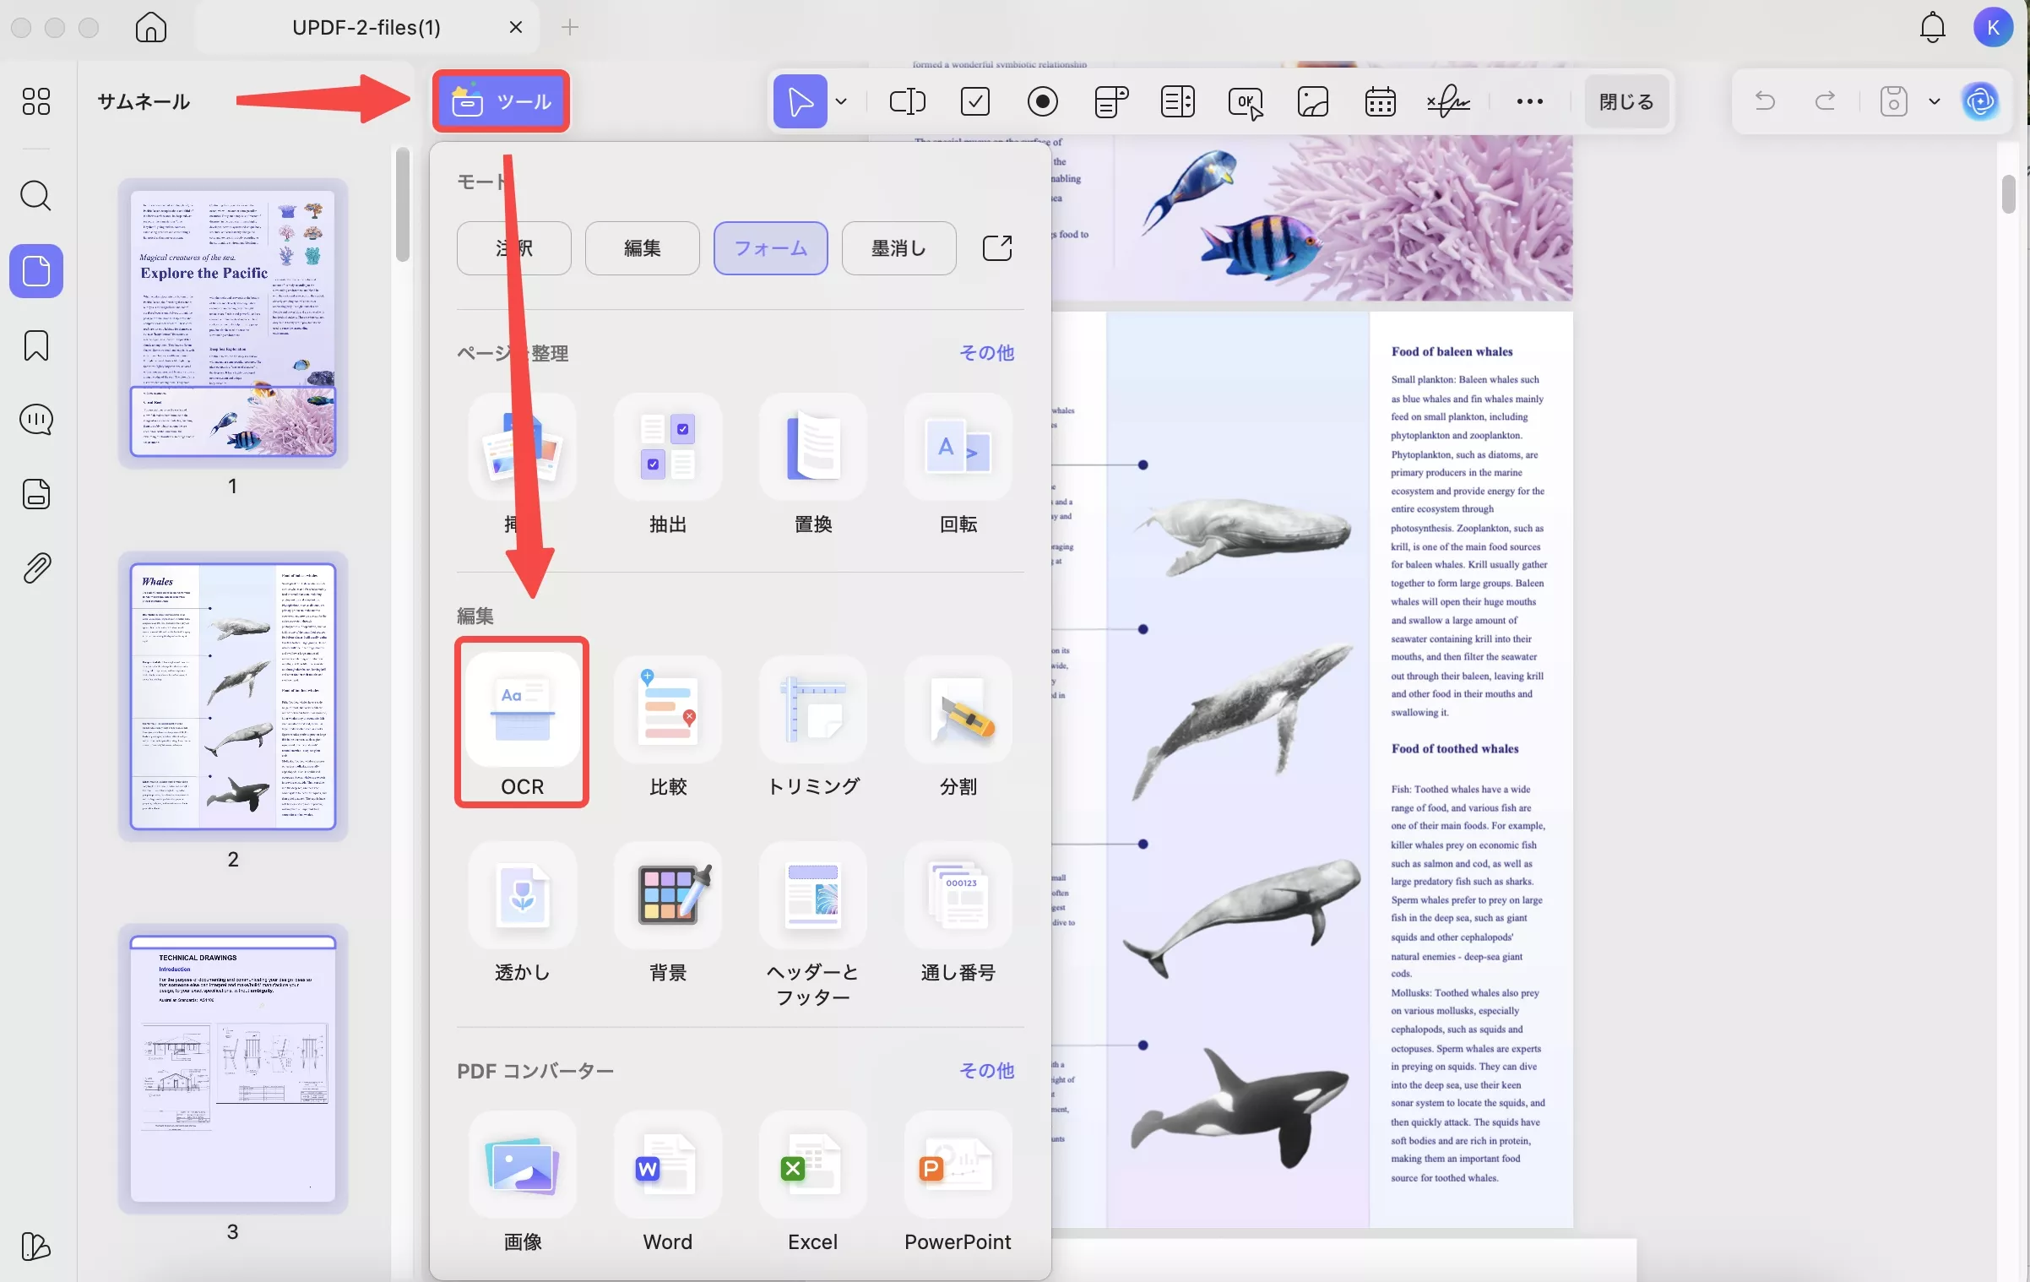
Task: Switch to Form (フォーム) mode
Action: pyautogui.click(x=770, y=248)
